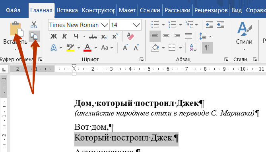Click the heading 'Дом, который построил Джек'
The width and height of the screenshot is (266, 152).
pyautogui.click(x=137, y=103)
